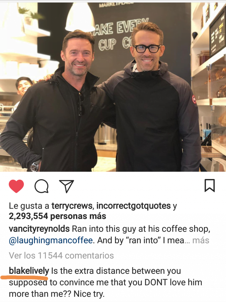Viewport: 226px width, 302px height.
Task: Follow the @laughingmancoffee mention link
Action: coord(51,240)
